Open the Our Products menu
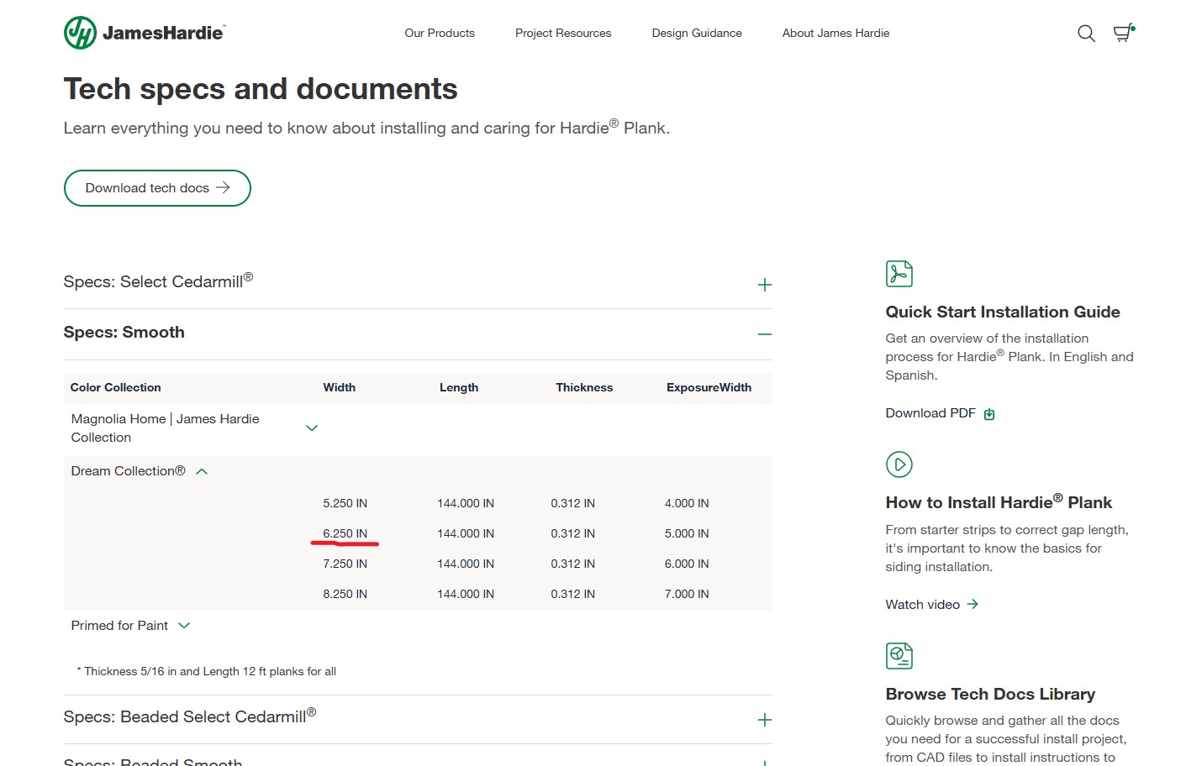Screen dimensions: 1186x766 click(x=440, y=34)
